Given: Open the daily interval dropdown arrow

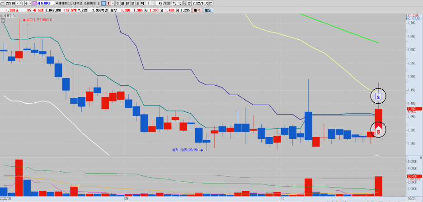Looking at the screenshot, I should click(x=113, y=4).
